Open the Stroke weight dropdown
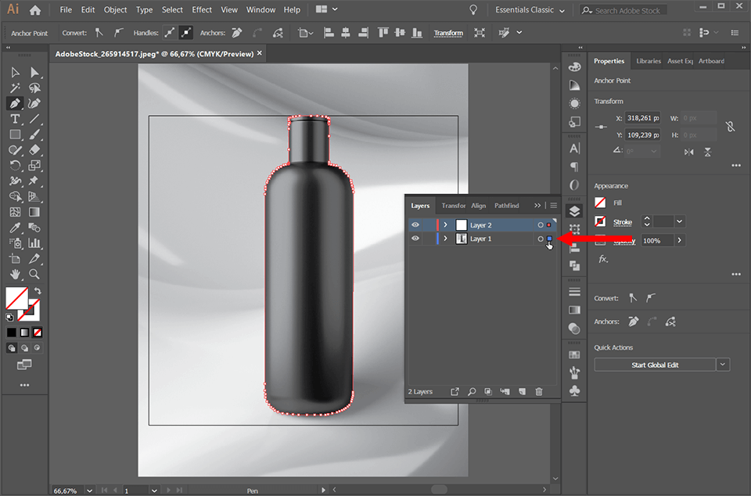Image resolution: width=751 pixels, height=496 pixels. (679, 221)
